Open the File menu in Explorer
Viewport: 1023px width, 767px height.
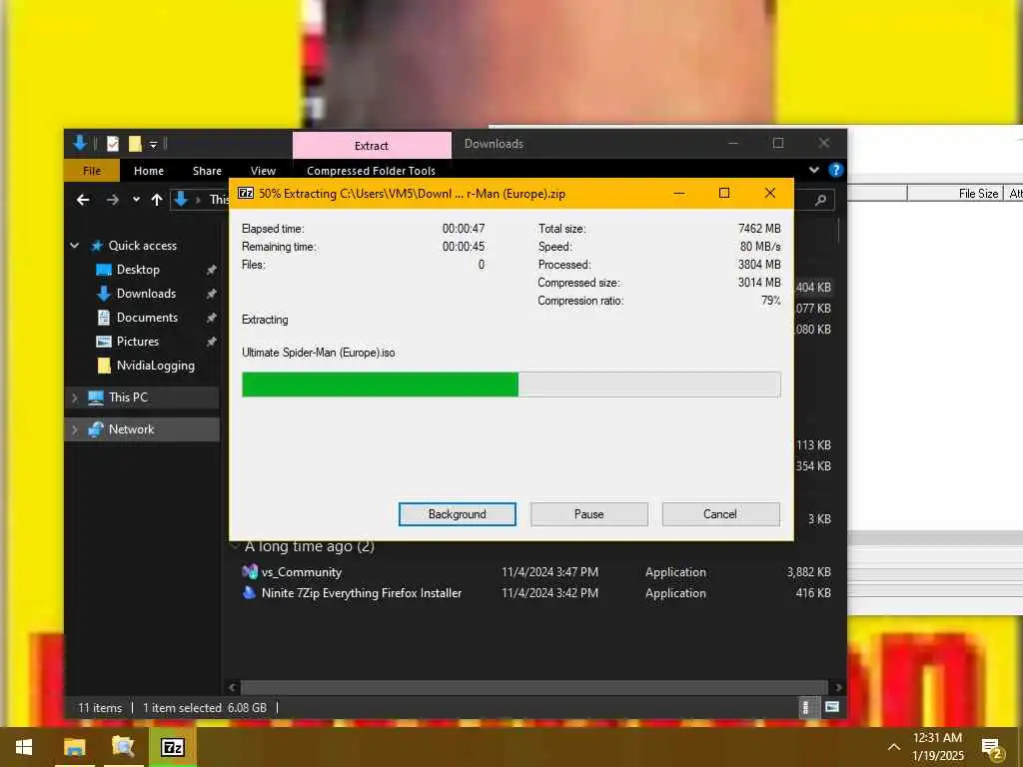coord(91,171)
